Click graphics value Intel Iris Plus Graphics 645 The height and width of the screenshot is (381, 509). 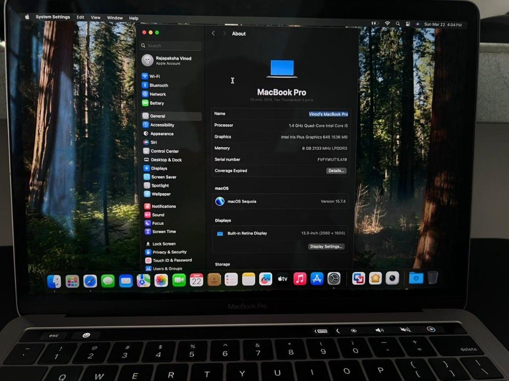pos(314,137)
